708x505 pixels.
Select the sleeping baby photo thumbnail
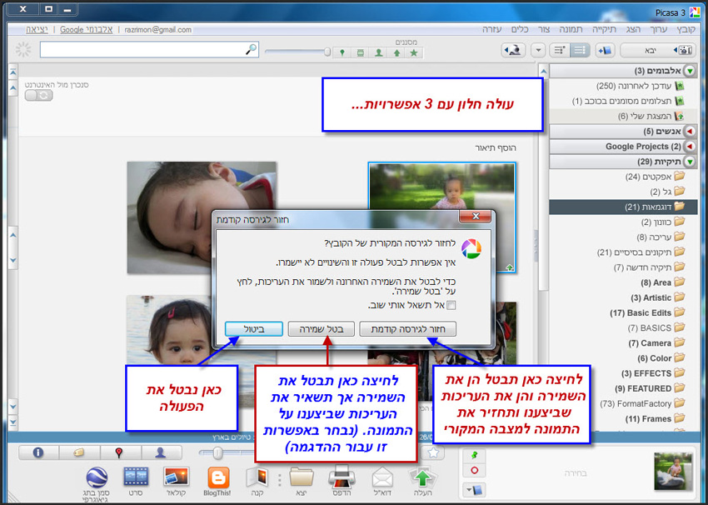coord(202,217)
